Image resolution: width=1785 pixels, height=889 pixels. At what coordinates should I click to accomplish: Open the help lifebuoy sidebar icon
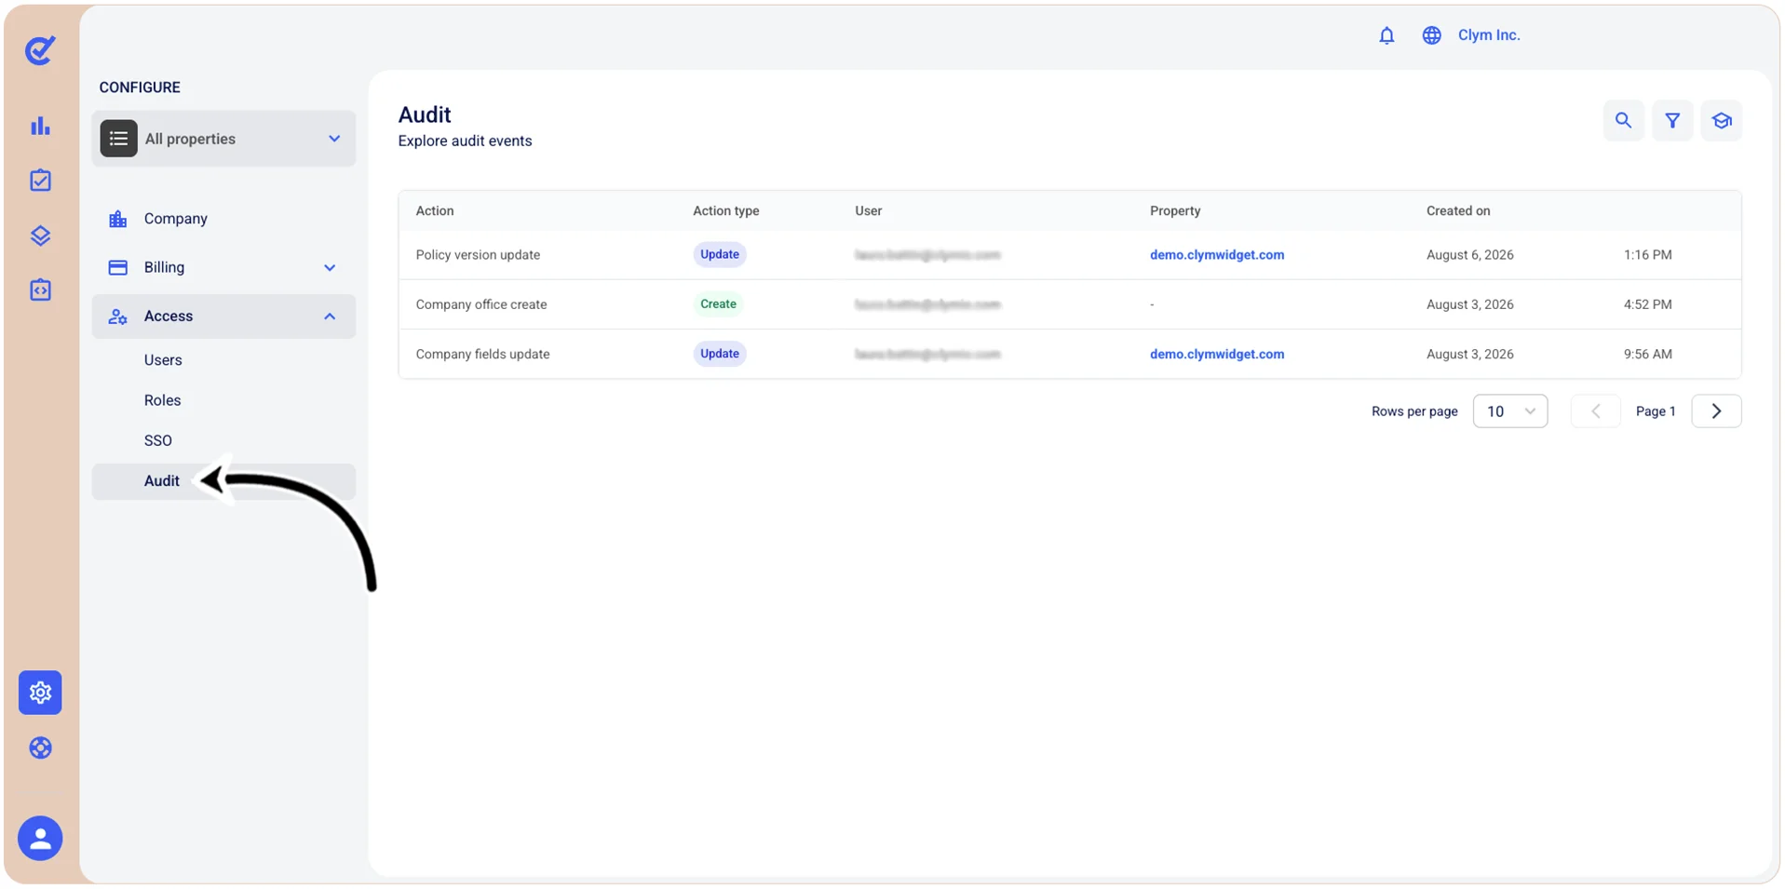click(x=40, y=748)
